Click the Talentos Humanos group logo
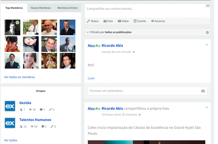Screen dimensions: 218x144 pyautogui.click(x=10, y=123)
